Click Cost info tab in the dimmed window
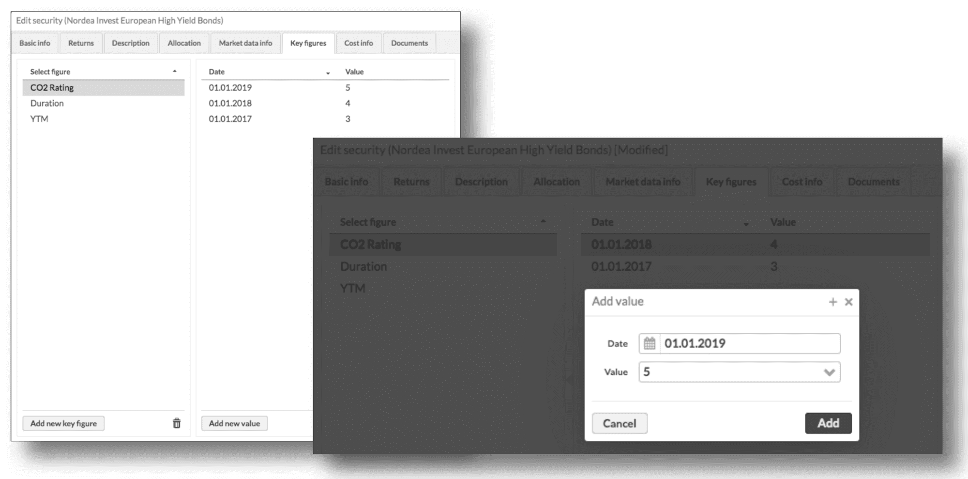Image resolution: width=968 pixels, height=479 pixels. coord(802,182)
